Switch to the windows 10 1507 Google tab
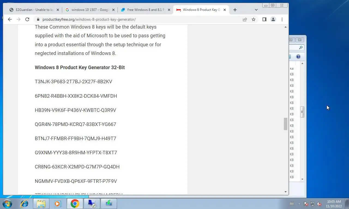The height and width of the screenshot is (209, 349). pyautogui.click(x=90, y=10)
